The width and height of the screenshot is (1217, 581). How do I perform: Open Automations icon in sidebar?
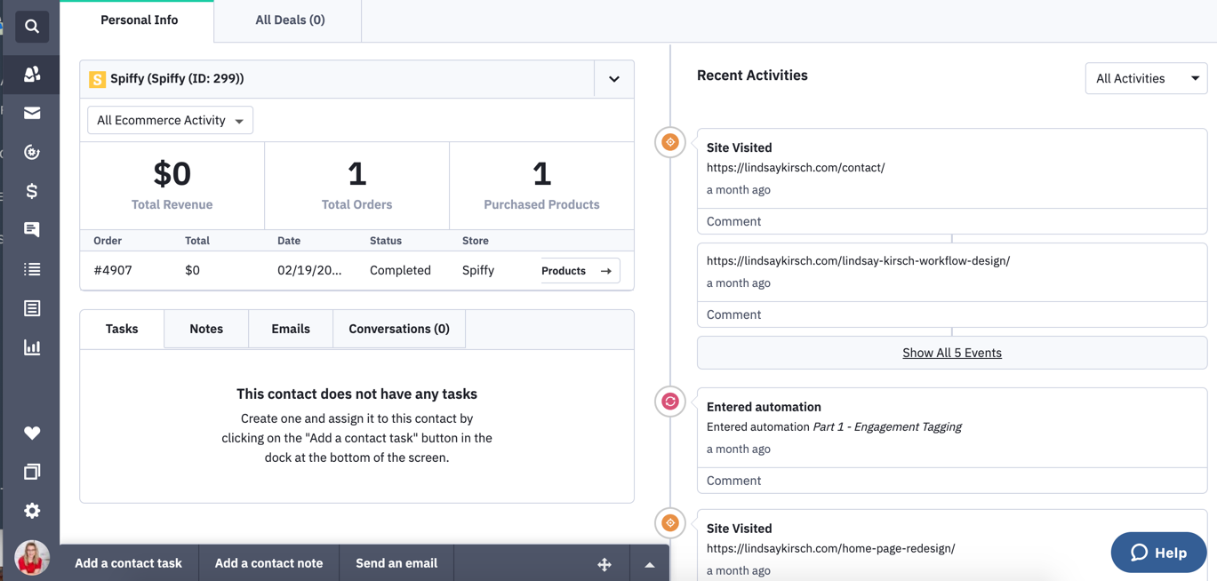tap(32, 152)
